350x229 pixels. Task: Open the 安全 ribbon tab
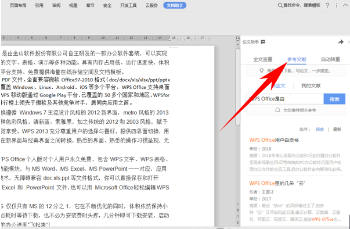[107, 5]
